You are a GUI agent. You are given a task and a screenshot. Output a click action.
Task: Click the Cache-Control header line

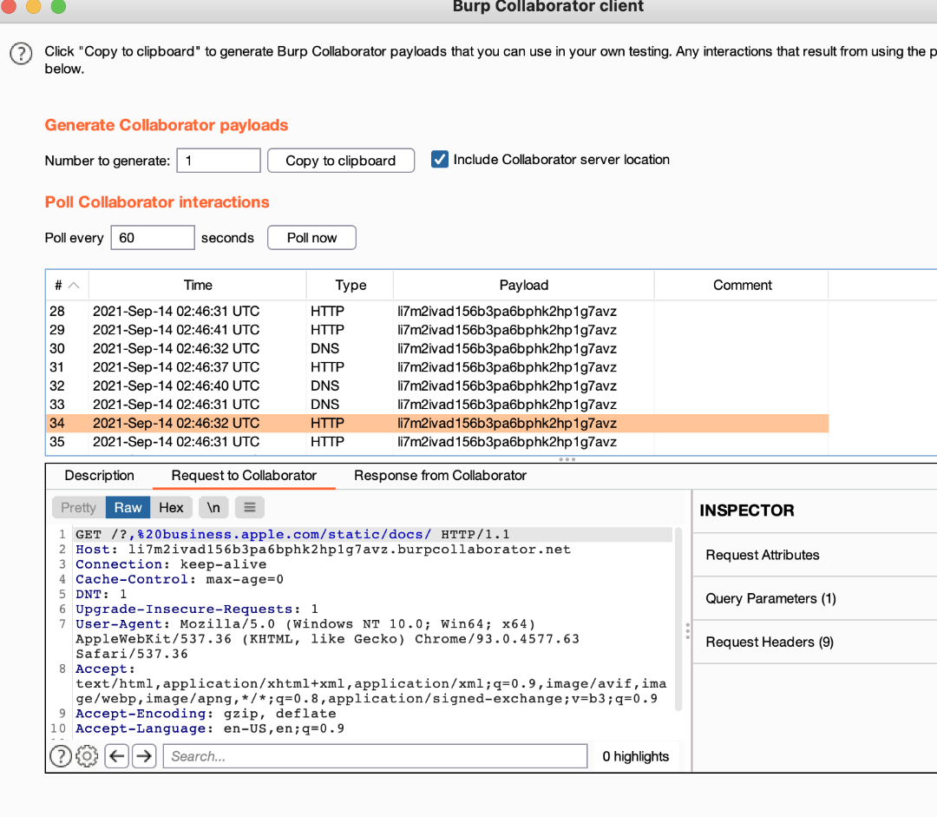180,580
